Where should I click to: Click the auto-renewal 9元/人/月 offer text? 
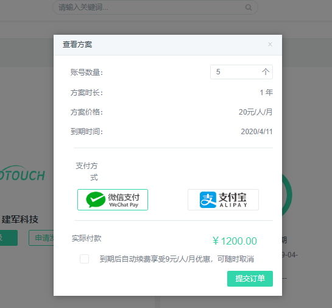click(x=177, y=259)
